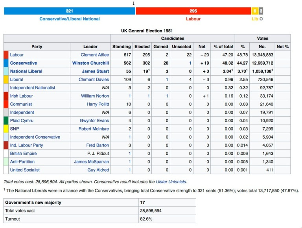The image size is (302, 228).
Task: Click the yellow Lib label under bar
Action: point(255,19)
